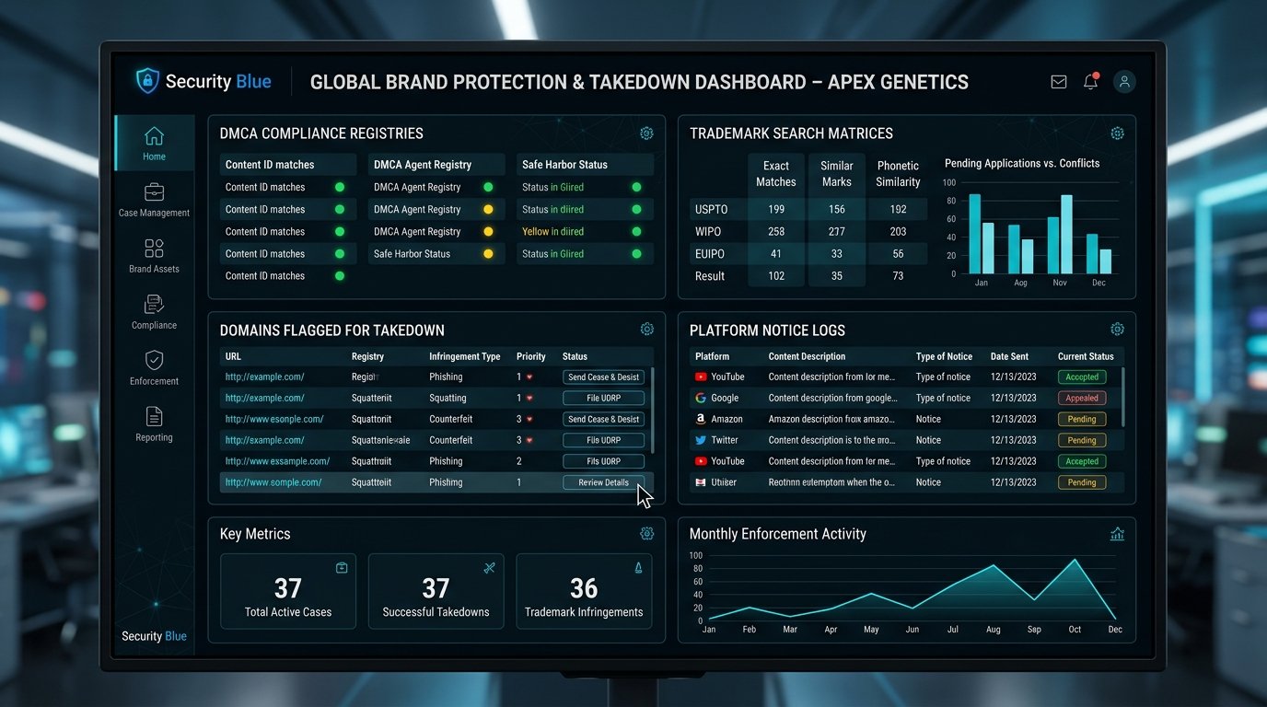
Task: Open the http://www.esonple.com/ link
Action: [273, 419]
